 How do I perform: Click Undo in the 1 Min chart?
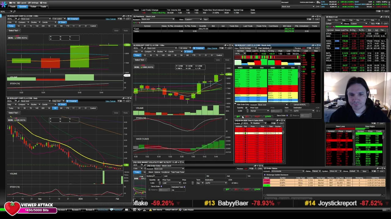pyautogui.click(x=217, y=60)
